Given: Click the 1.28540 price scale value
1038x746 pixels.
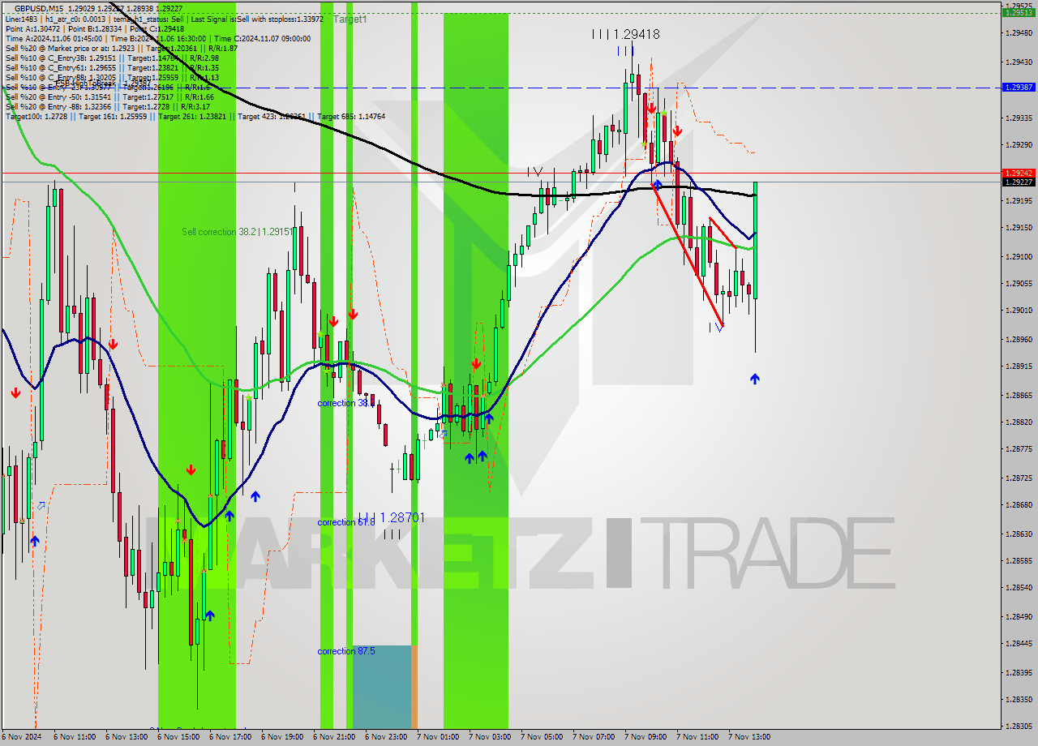Looking at the screenshot, I should [1019, 588].
